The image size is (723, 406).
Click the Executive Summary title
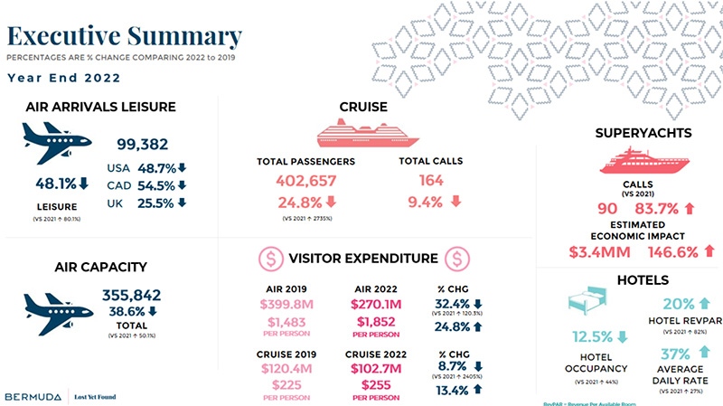[x=125, y=36]
